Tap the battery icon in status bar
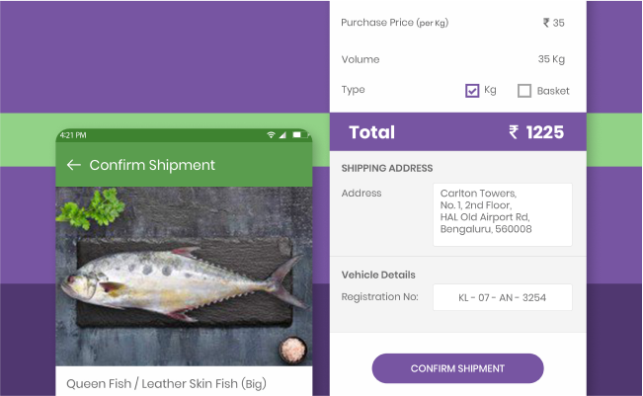Image resolution: width=643 pixels, height=396 pixels. (299, 135)
